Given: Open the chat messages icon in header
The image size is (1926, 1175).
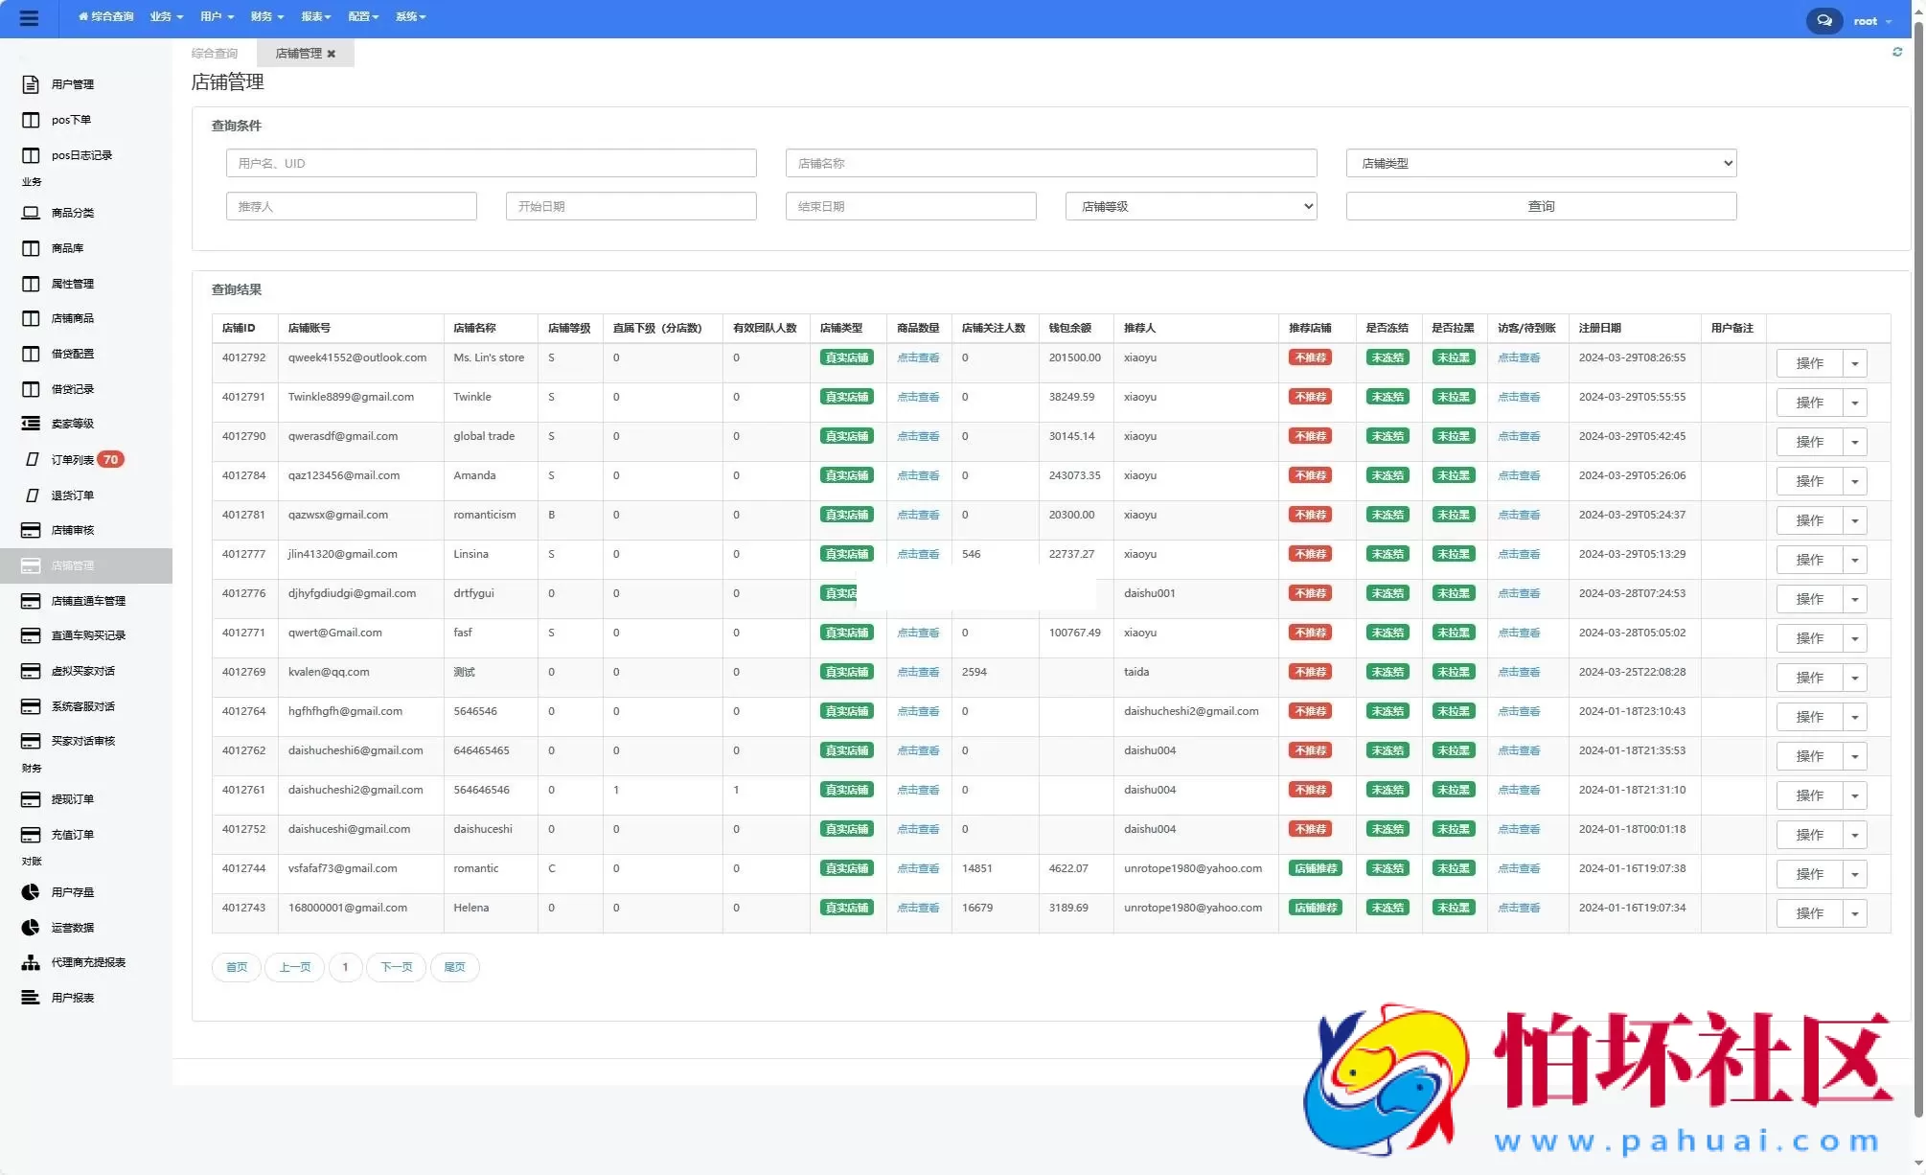Looking at the screenshot, I should [1823, 20].
